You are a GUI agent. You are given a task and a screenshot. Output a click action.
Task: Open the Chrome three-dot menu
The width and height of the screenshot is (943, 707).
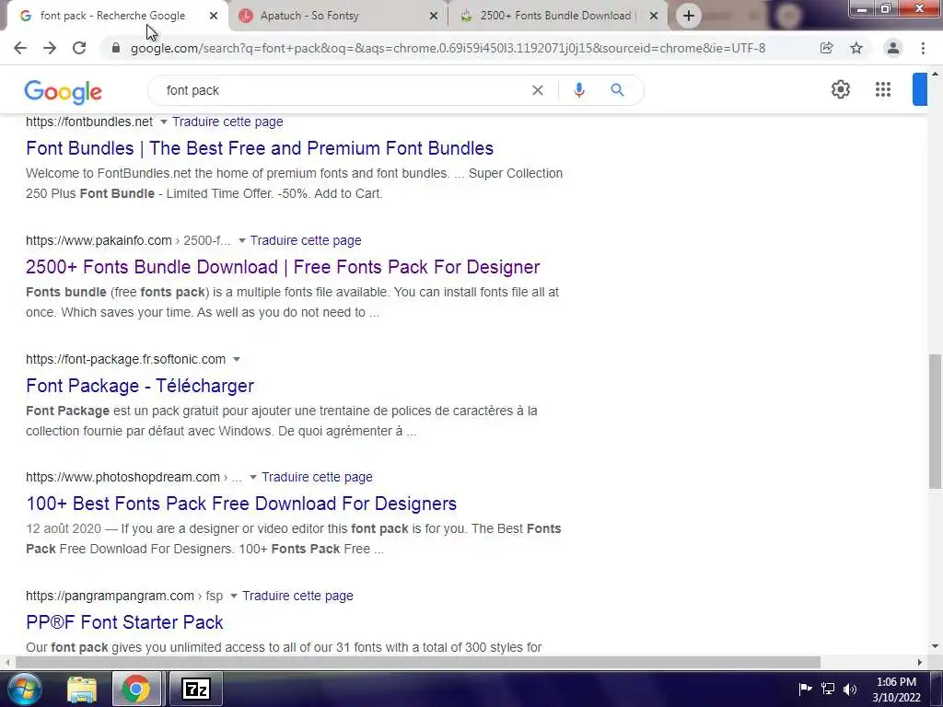(923, 48)
